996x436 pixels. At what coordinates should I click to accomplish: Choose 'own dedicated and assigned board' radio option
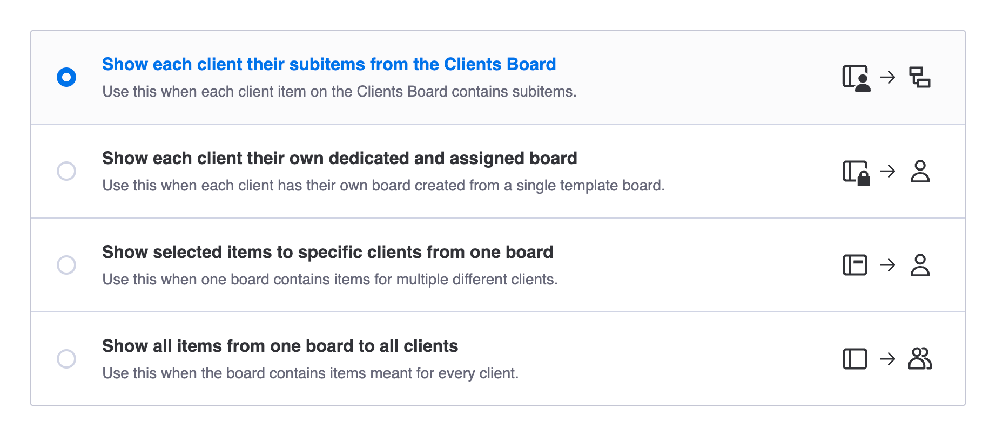(x=66, y=171)
